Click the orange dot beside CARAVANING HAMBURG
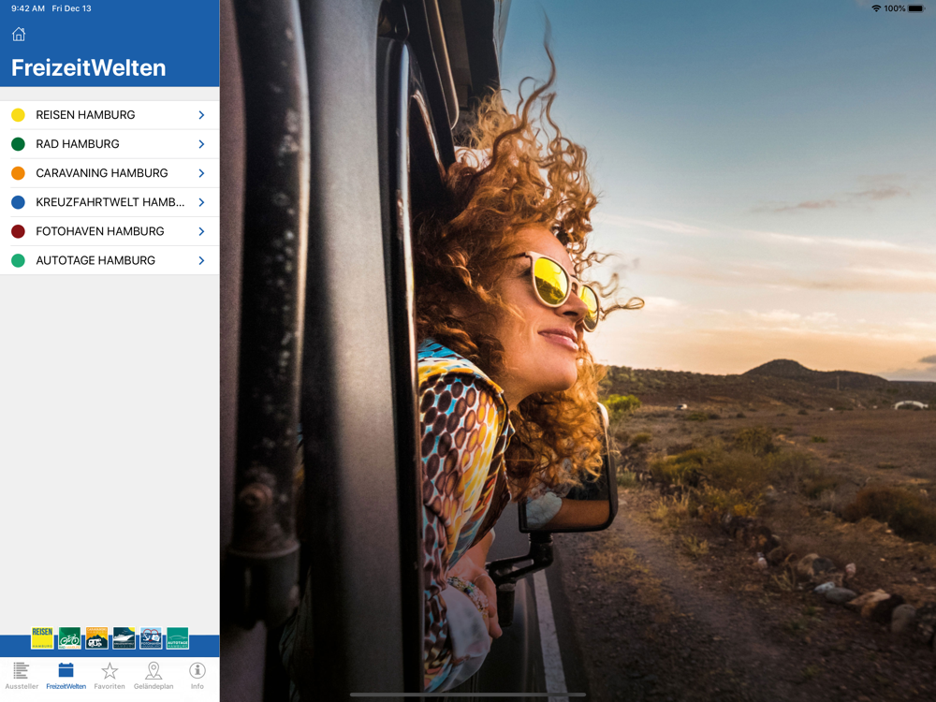This screenshot has width=936, height=702. coord(18,173)
